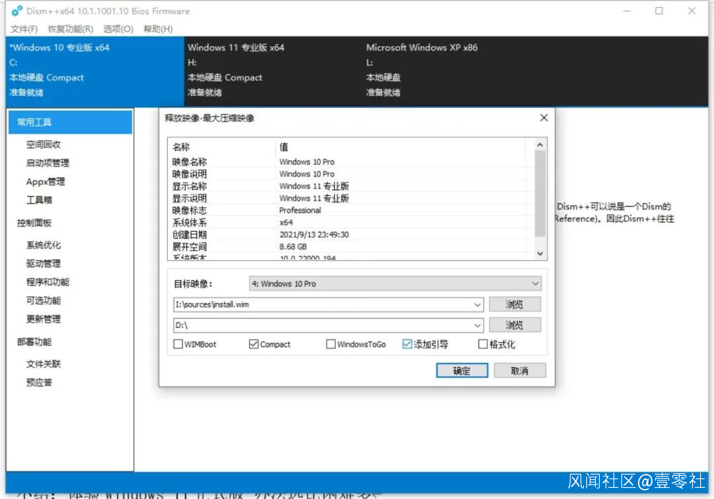The height and width of the screenshot is (499, 714).
Task: Open 空间回收 in the sidebar
Action: tap(44, 145)
